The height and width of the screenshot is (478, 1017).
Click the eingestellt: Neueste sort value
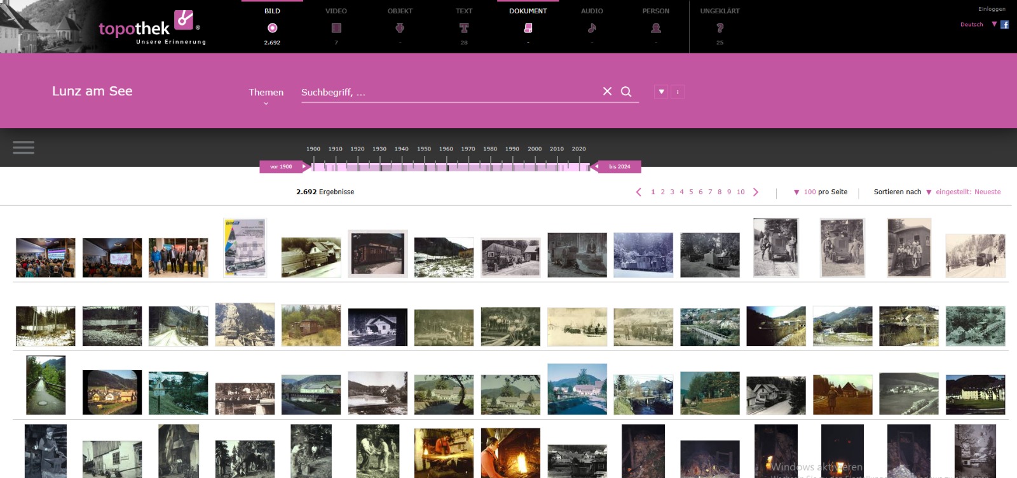(968, 192)
